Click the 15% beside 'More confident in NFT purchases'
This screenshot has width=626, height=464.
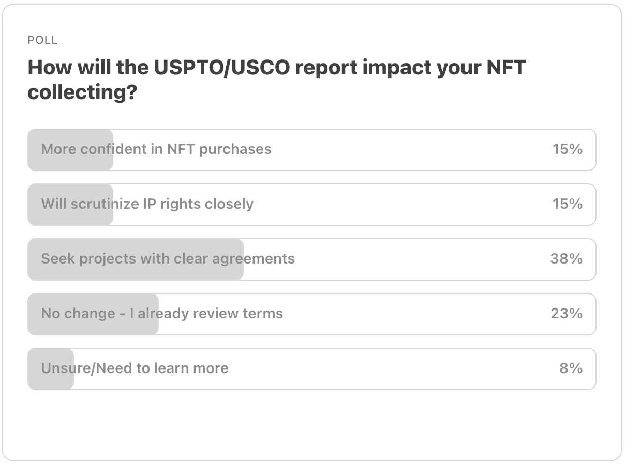point(568,149)
